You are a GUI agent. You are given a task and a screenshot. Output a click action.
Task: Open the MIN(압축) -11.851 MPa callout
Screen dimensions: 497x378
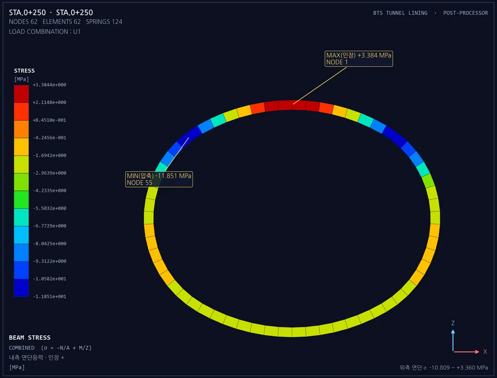tap(159, 179)
